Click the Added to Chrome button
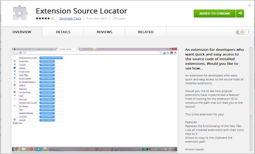 coord(215,14)
